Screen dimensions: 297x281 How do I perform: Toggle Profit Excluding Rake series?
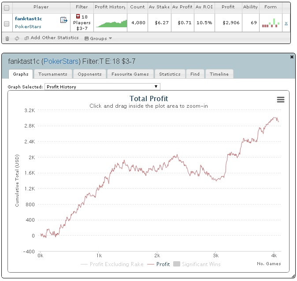coord(112,264)
